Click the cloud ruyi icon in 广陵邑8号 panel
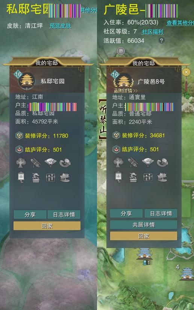 (x=162, y=162)
